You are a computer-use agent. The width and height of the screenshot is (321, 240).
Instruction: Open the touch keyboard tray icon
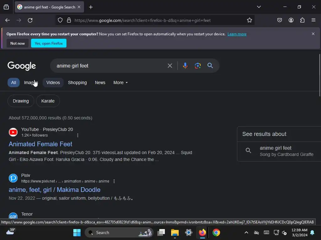(266, 232)
